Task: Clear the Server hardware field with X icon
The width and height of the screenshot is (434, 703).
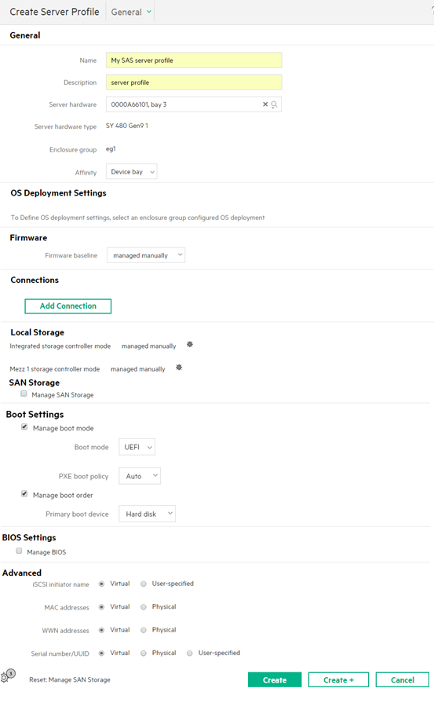Action: (265, 104)
